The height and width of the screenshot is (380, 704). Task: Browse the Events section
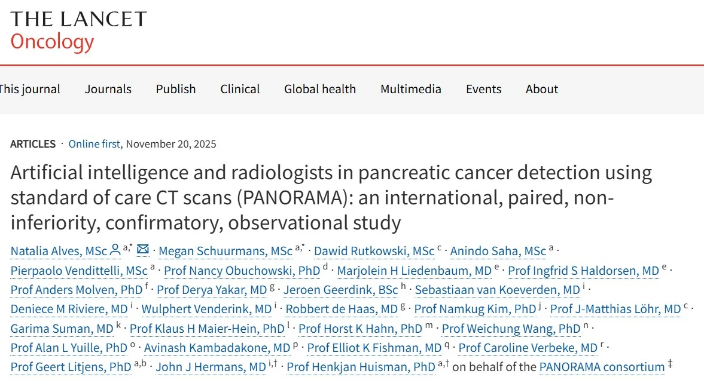(483, 88)
